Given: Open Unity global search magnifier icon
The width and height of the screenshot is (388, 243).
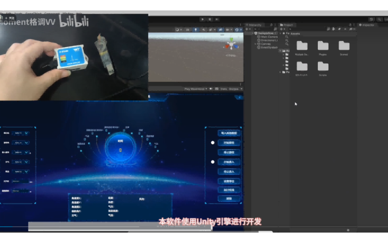Looking at the screenshot, I should 379,19.
